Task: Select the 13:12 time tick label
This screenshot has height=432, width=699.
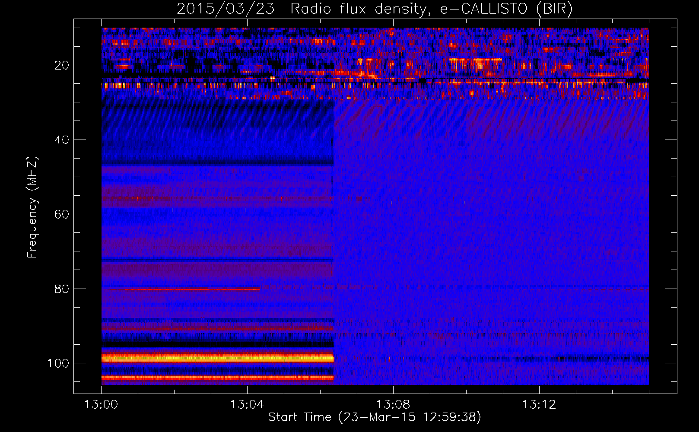Action: pos(539,405)
